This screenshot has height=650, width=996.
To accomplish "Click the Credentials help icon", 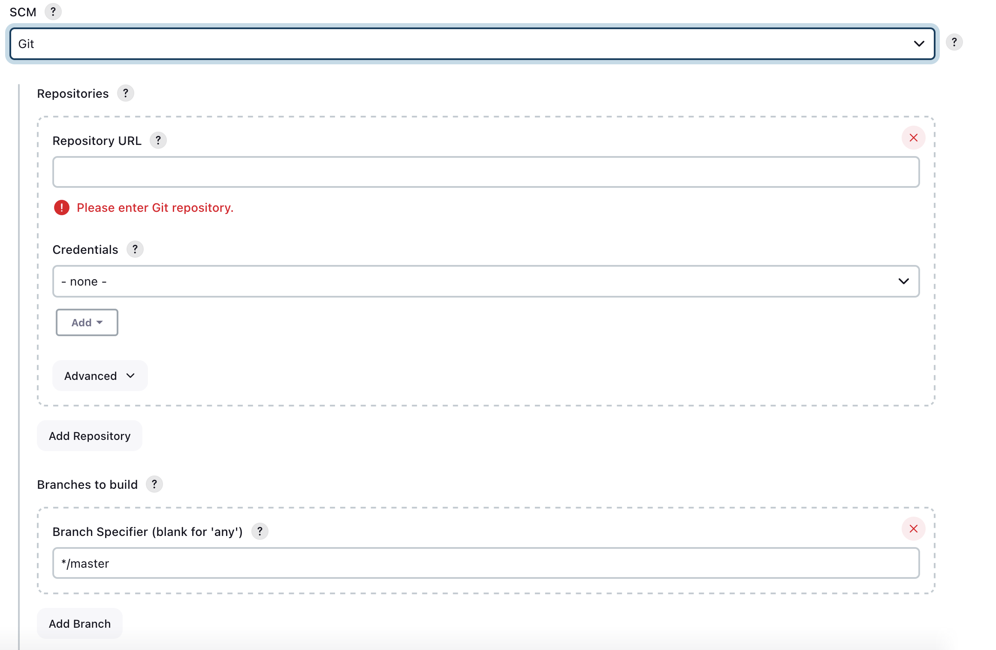I will (x=136, y=249).
